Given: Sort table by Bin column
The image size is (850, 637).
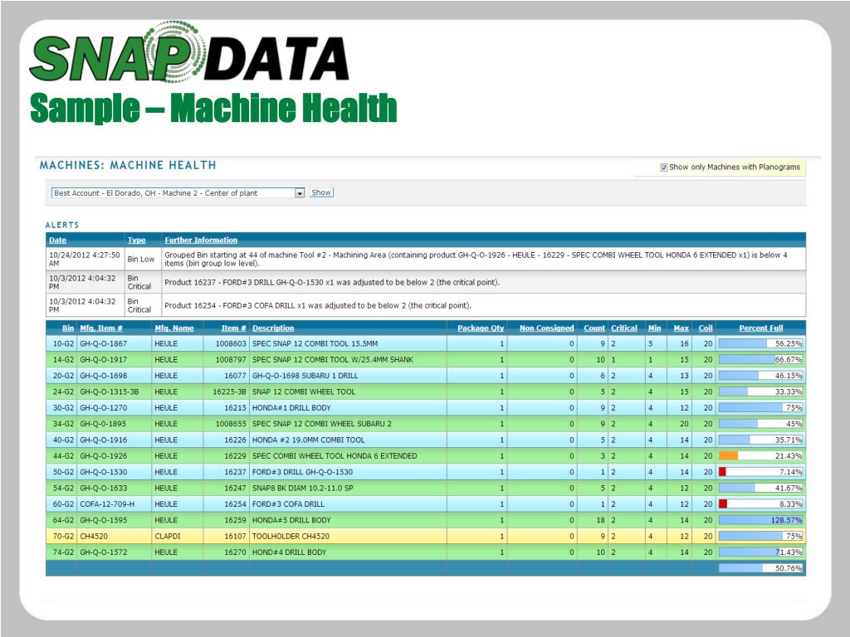Looking at the screenshot, I should click(x=68, y=328).
